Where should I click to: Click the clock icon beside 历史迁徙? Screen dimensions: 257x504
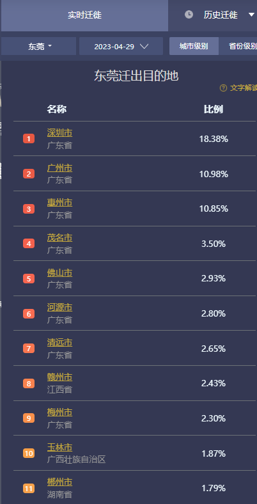click(x=189, y=15)
